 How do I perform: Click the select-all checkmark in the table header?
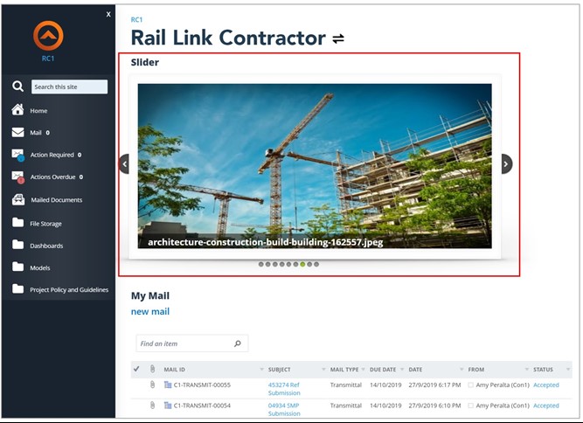[x=136, y=369]
